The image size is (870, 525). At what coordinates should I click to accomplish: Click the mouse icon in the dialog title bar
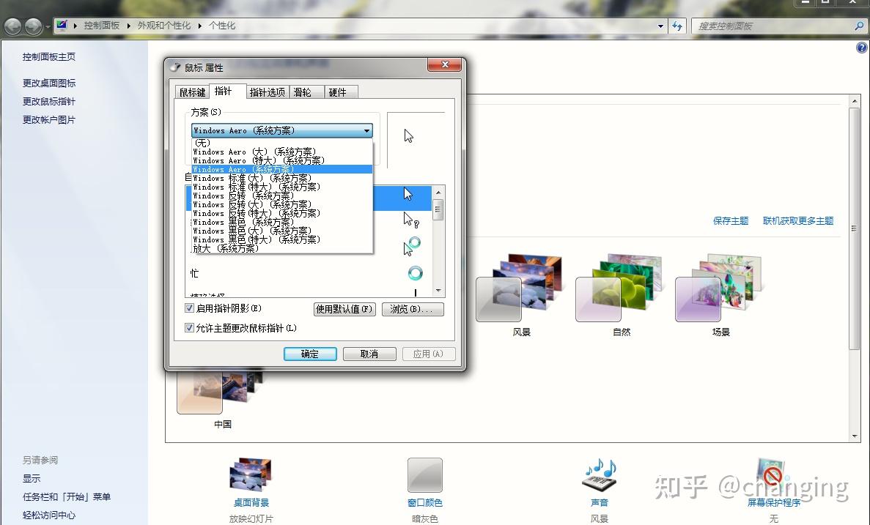tap(174, 67)
